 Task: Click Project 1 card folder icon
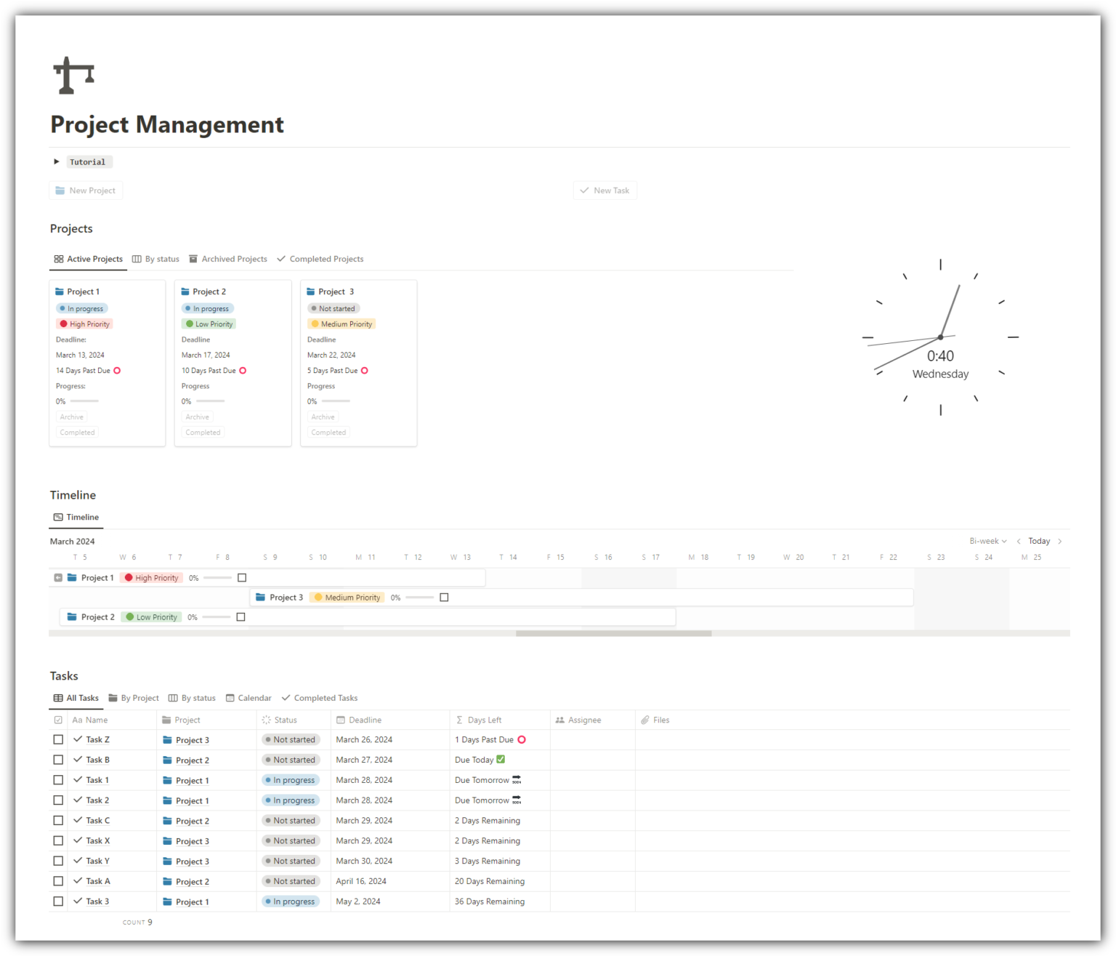tap(60, 292)
